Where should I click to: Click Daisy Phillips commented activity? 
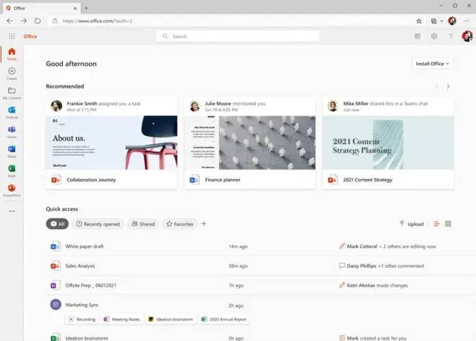(x=382, y=266)
